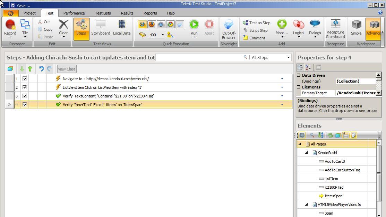Image resolution: width=386 pixels, height=217 pixels.
Task: Add a Comment step
Action: click(x=254, y=38)
